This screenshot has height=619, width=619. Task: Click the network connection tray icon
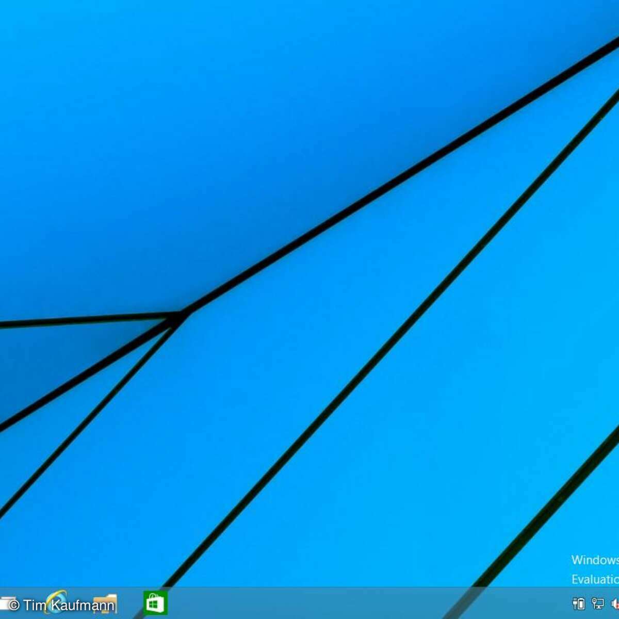tap(598, 604)
